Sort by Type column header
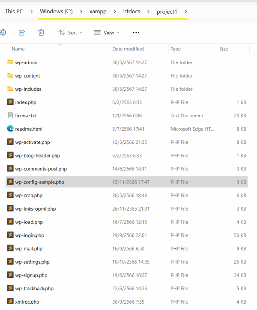Screen dimensions: 257x310 176,49
